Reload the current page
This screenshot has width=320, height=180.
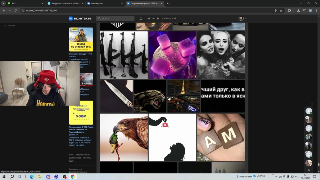pyautogui.click(x=15, y=10)
